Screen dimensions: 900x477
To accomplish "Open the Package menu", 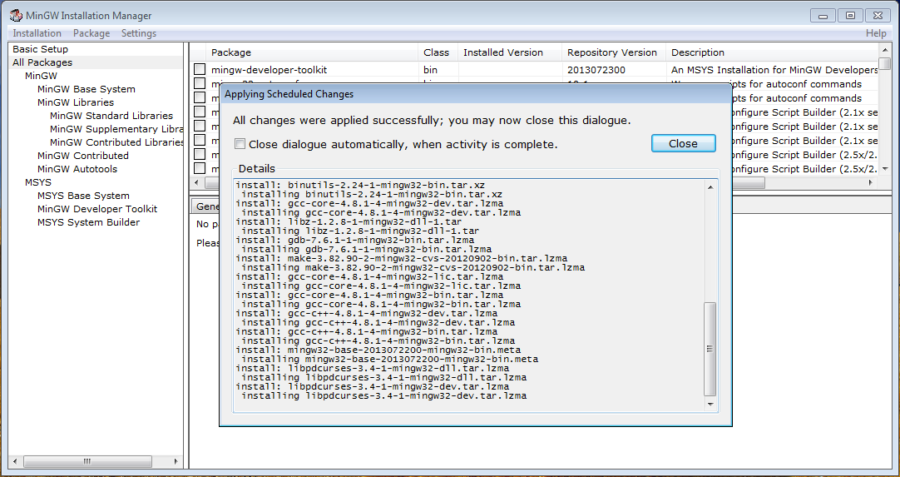I will click(x=91, y=33).
